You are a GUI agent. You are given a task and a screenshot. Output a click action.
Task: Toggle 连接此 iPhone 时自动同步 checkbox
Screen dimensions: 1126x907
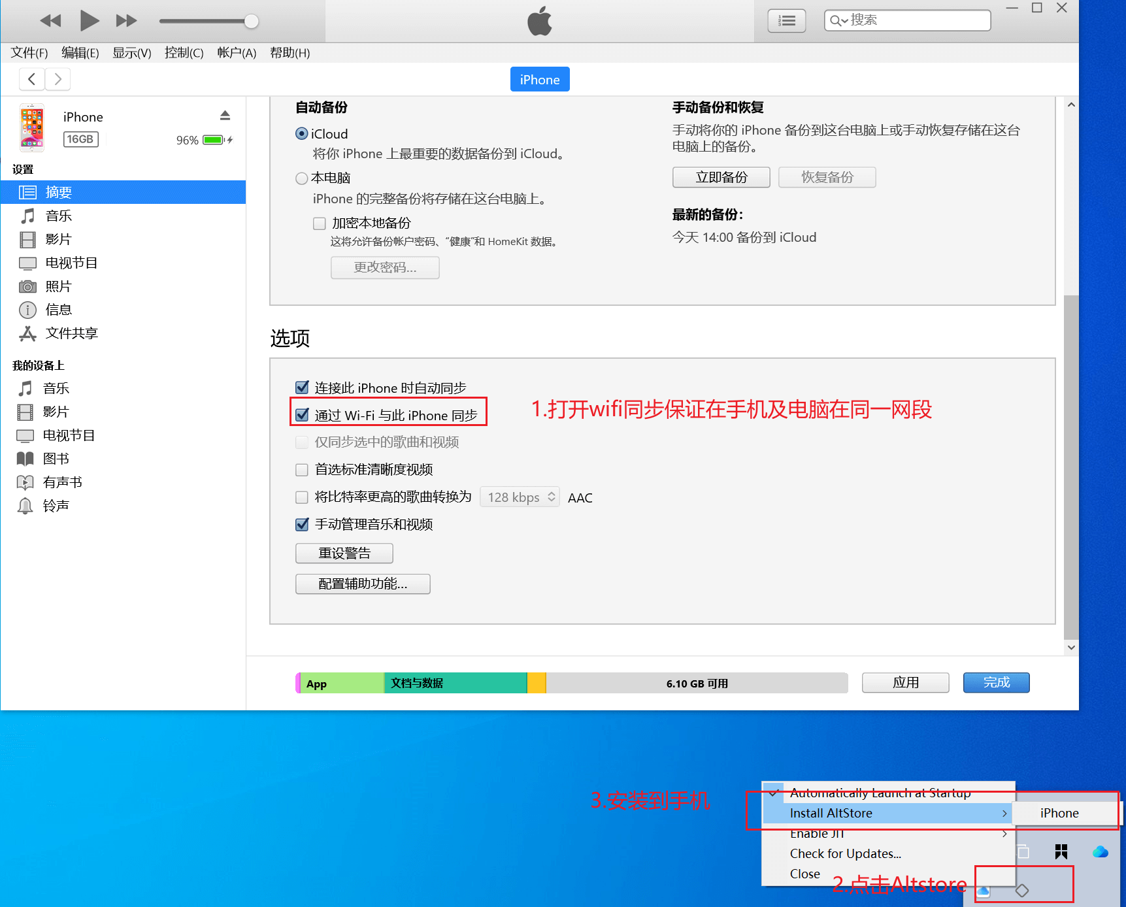(x=302, y=388)
